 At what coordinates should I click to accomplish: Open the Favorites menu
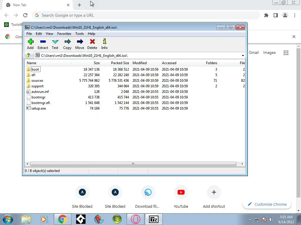pos(64,34)
